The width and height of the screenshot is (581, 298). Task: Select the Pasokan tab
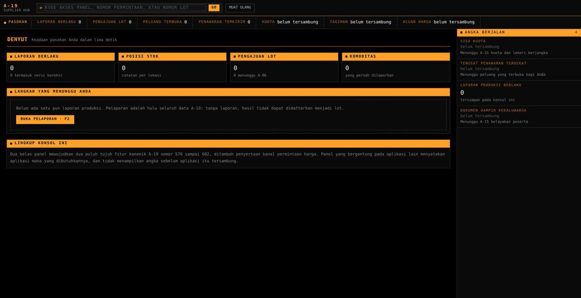[16, 22]
